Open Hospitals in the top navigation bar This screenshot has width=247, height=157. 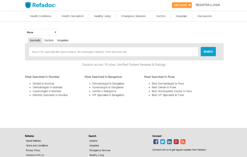tap(181, 16)
